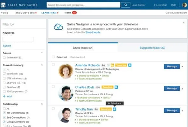Click the Inbox 15 notification badge

tap(74, 13)
